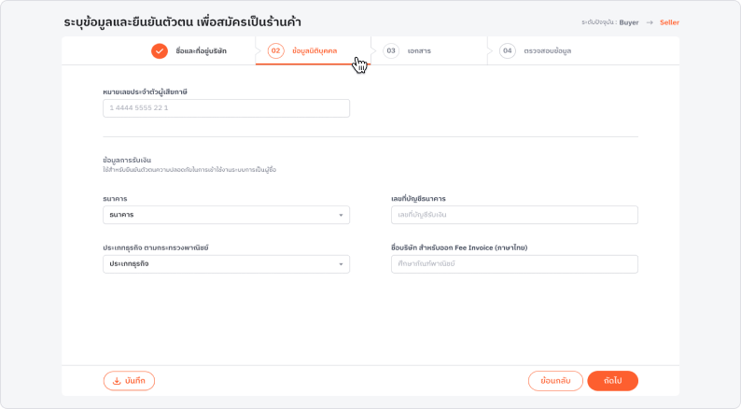The height and width of the screenshot is (409, 741).
Task: Click the step 03 circle icon
Action: pyautogui.click(x=391, y=50)
